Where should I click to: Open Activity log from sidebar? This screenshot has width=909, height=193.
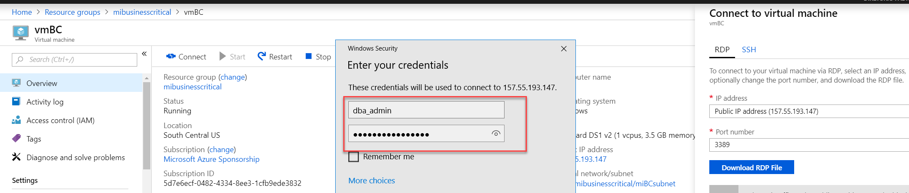pos(45,102)
